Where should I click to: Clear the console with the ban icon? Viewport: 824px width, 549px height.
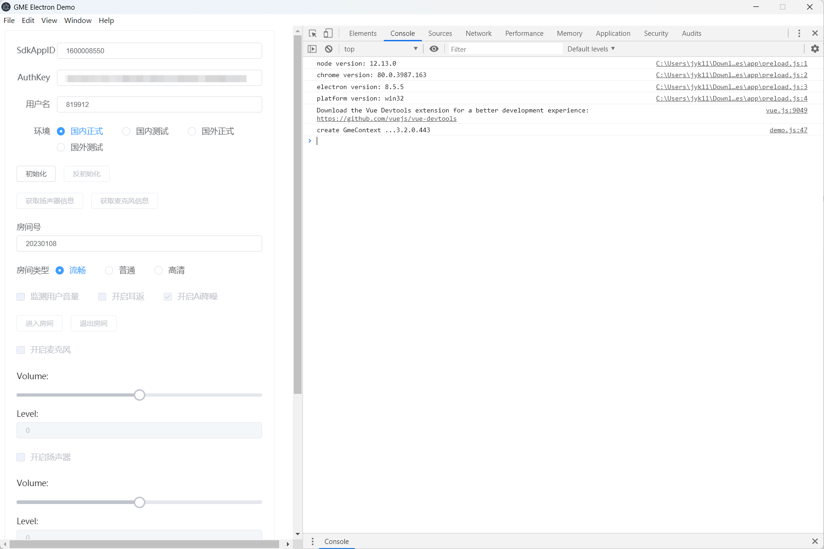coord(329,49)
